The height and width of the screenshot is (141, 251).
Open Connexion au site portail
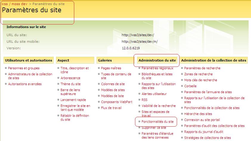coord(202,120)
